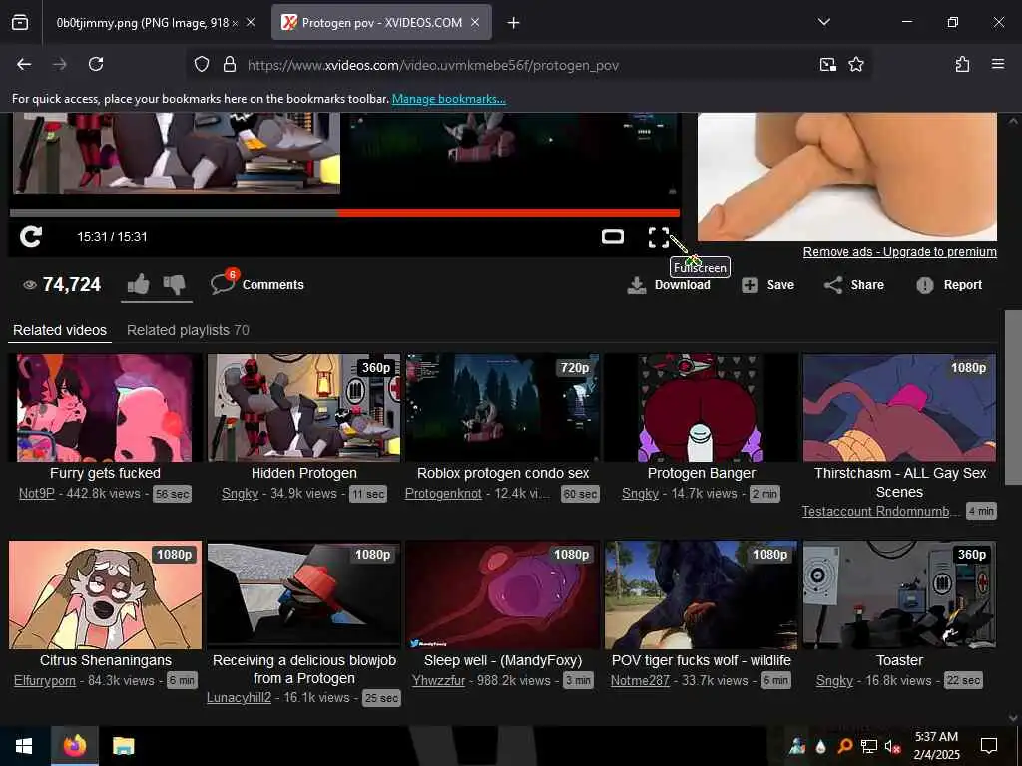Open the Not9P uploader profile
This screenshot has height=766, width=1022.
pos(37,493)
